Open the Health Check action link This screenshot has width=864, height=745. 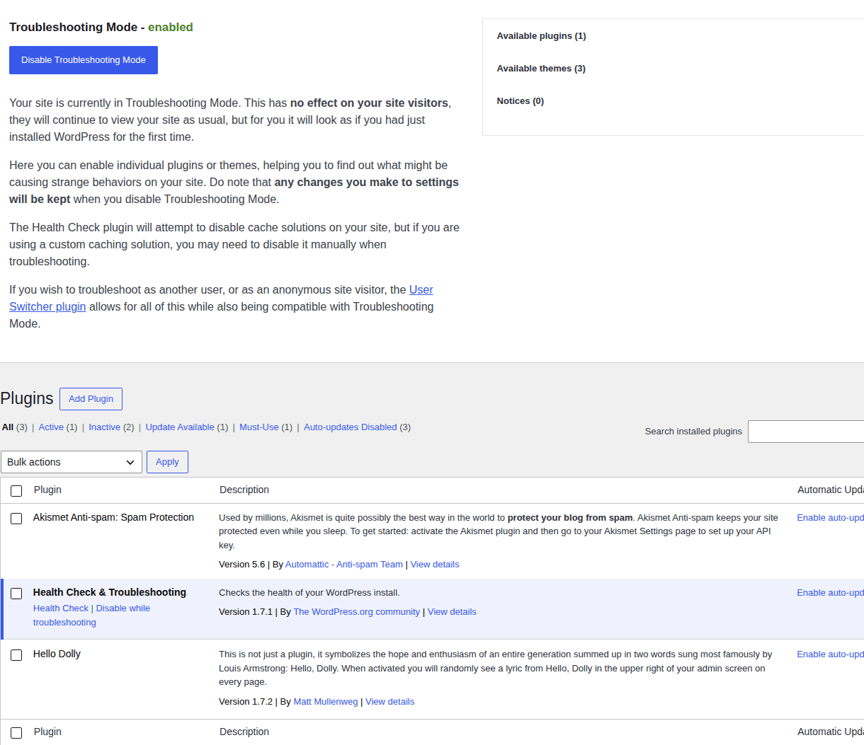tap(61, 608)
